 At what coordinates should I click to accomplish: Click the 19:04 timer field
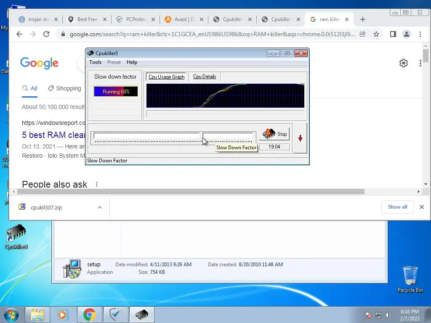[x=274, y=147]
